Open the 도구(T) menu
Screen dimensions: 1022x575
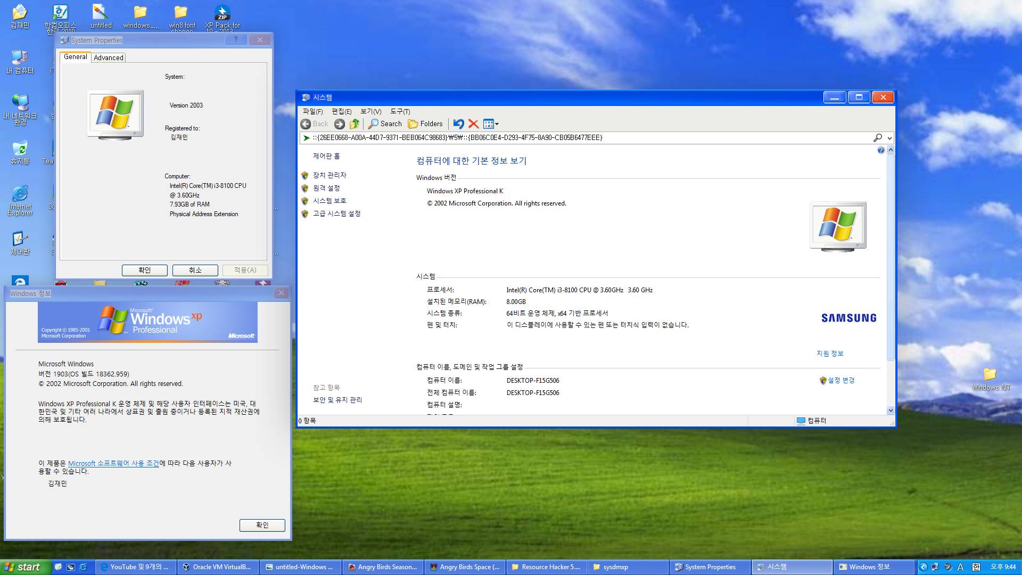(400, 111)
